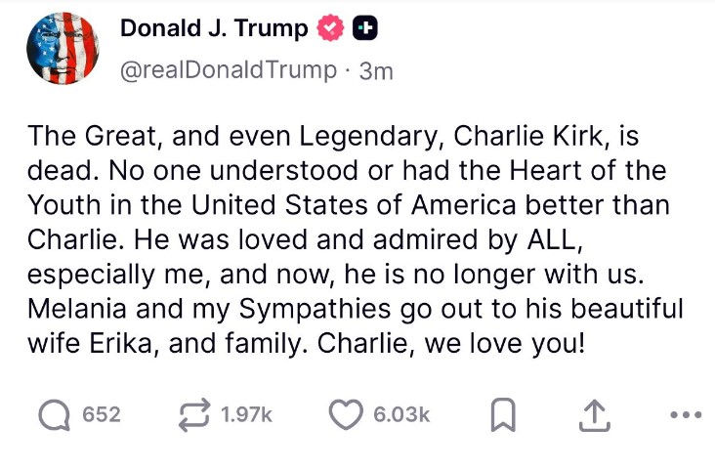Open the three-dot more options menu
The height and width of the screenshot is (470, 715).
tap(686, 415)
